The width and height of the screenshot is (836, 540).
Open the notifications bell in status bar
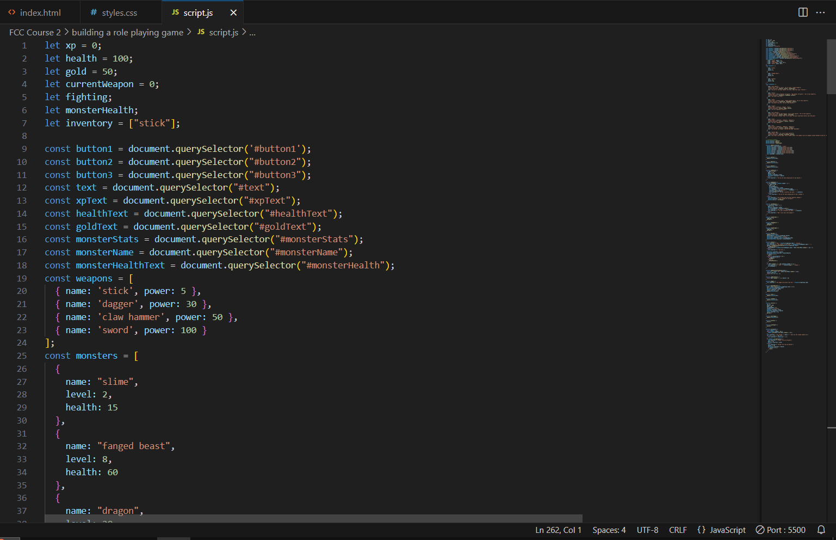(x=821, y=530)
